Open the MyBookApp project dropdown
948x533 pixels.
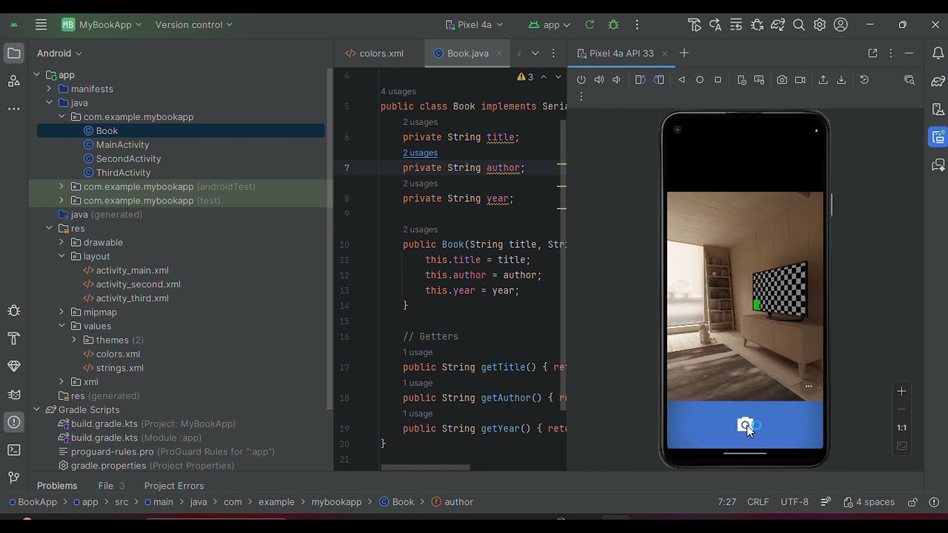click(101, 24)
